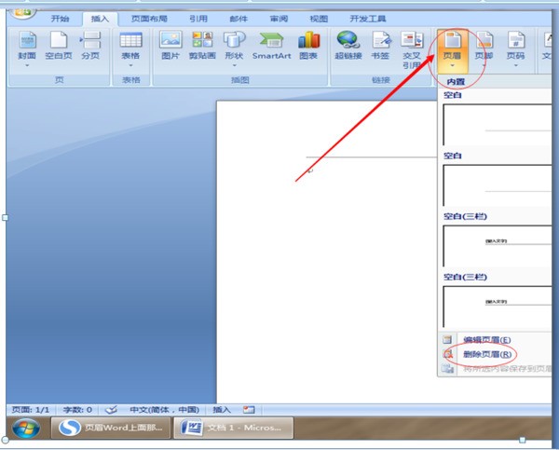The image size is (559, 450).
Task: Click the Cover Page (封面) icon
Action: 27,40
